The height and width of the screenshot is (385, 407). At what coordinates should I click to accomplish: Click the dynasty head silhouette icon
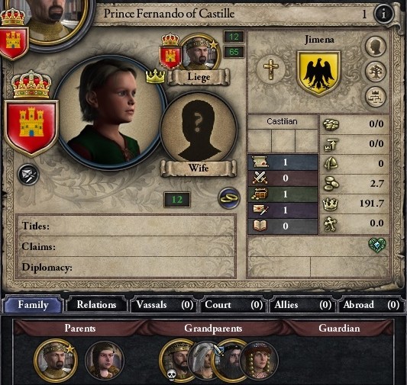click(x=376, y=47)
